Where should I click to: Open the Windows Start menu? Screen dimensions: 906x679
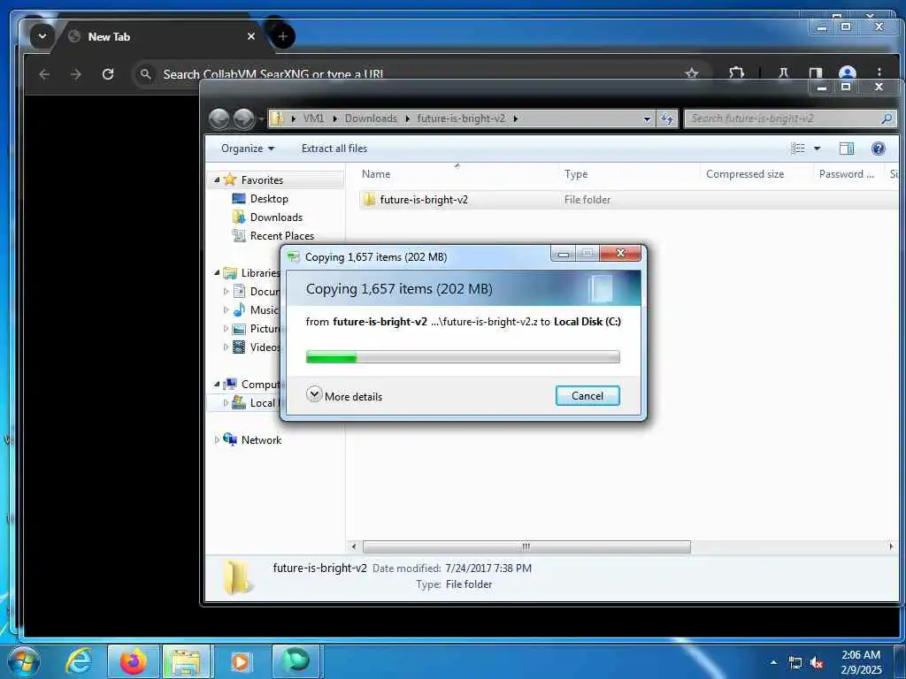[x=23, y=661]
